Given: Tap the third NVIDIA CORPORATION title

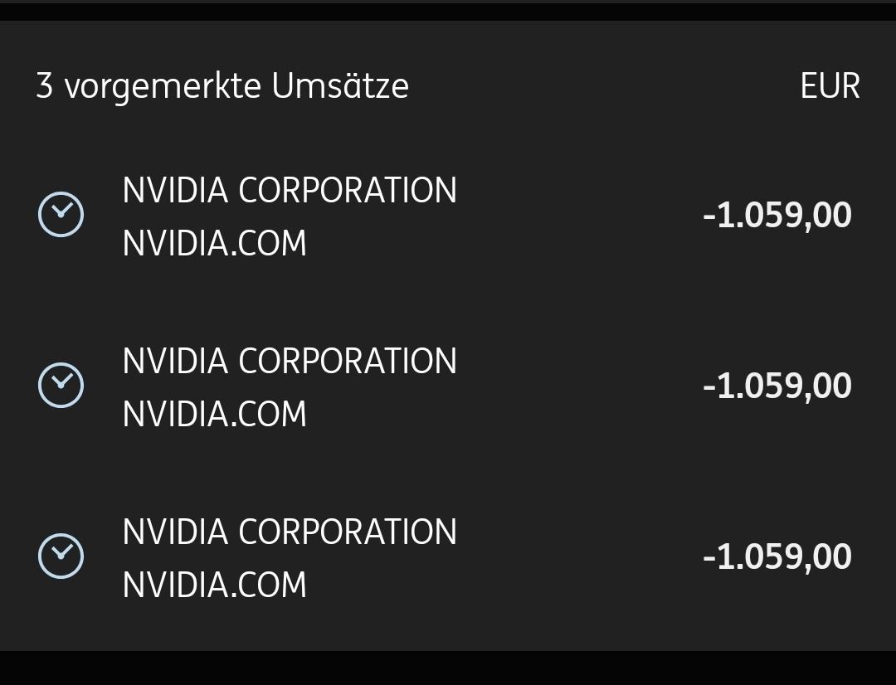Looking at the screenshot, I should click(x=289, y=532).
